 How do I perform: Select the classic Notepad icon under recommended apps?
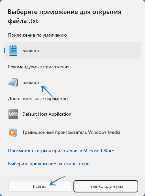pos(13,82)
